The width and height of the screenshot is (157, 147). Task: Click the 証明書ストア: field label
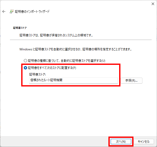coord(37,75)
